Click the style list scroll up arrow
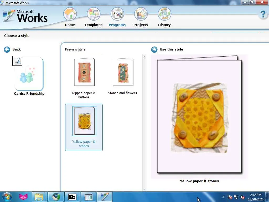 click(144, 57)
